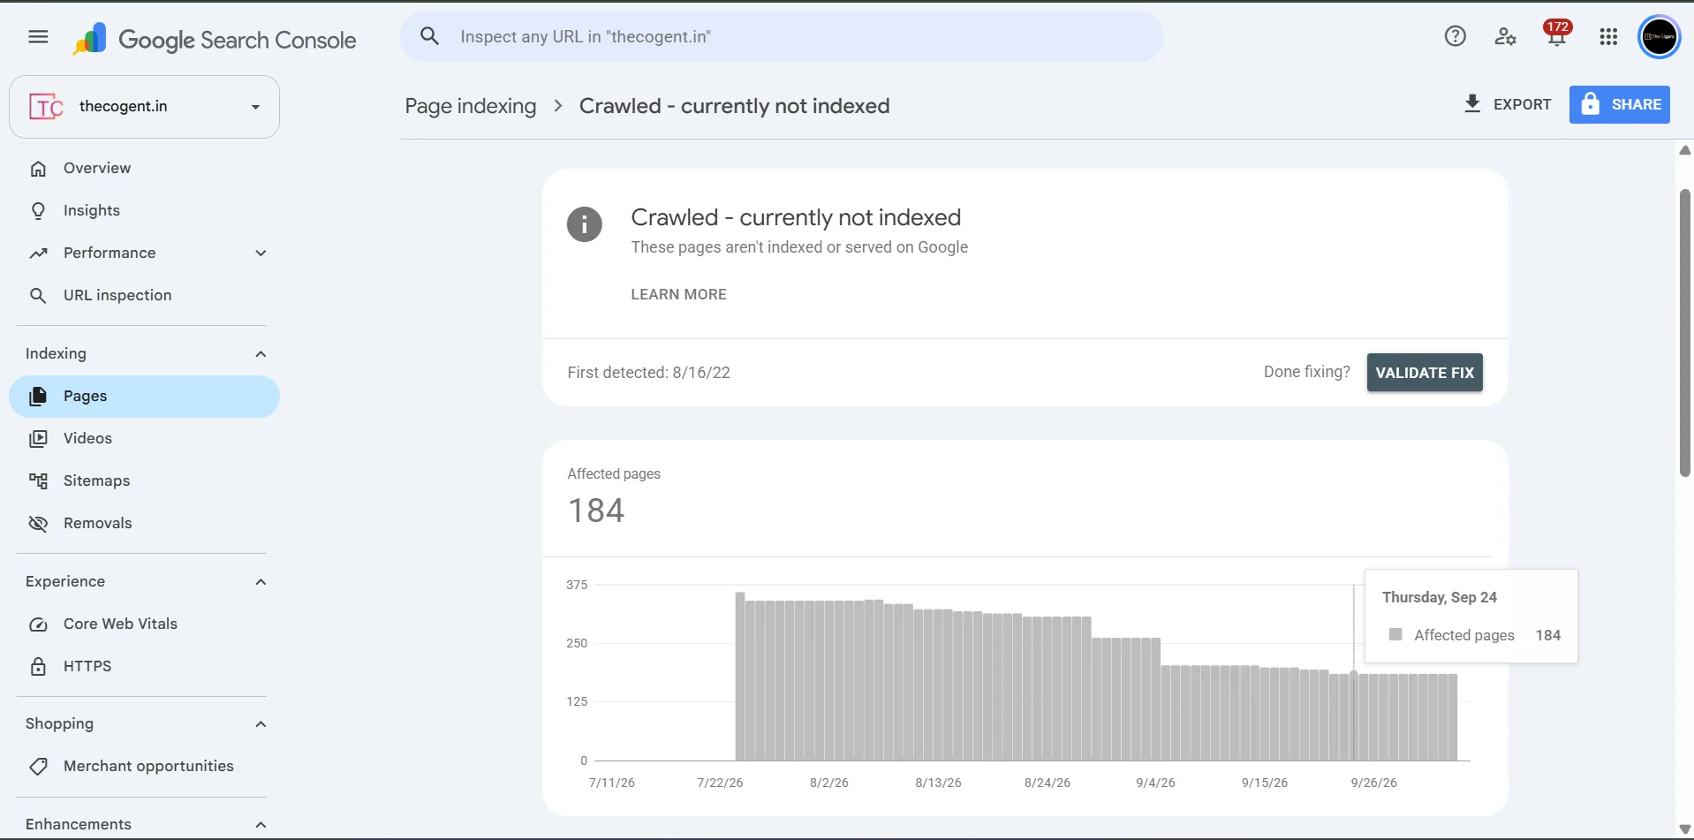
Task: Open the hamburger main menu
Action: 38,36
